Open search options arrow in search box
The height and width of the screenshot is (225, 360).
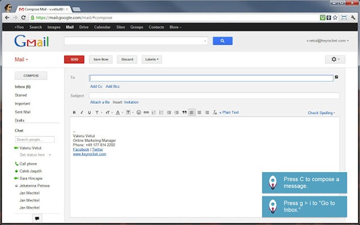coord(205,41)
